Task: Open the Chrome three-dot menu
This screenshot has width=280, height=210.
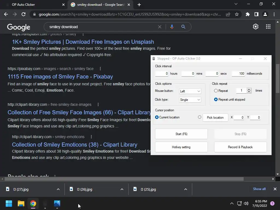Action: (x=274, y=14)
